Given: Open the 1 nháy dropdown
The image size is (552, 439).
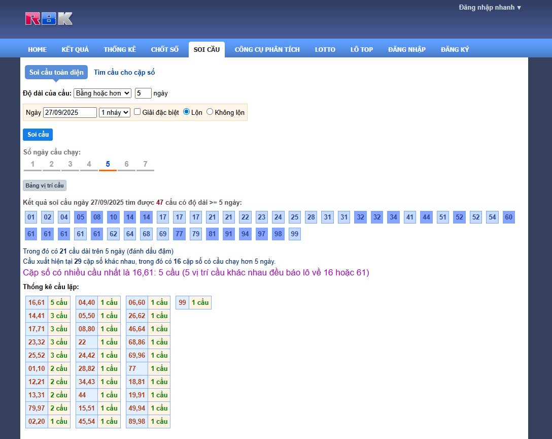Looking at the screenshot, I should tap(115, 112).
